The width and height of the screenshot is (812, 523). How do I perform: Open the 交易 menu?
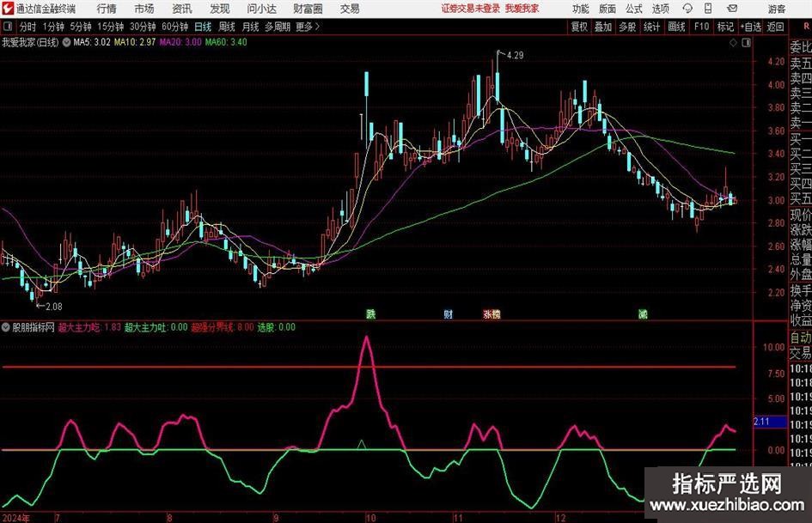(x=350, y=9)
